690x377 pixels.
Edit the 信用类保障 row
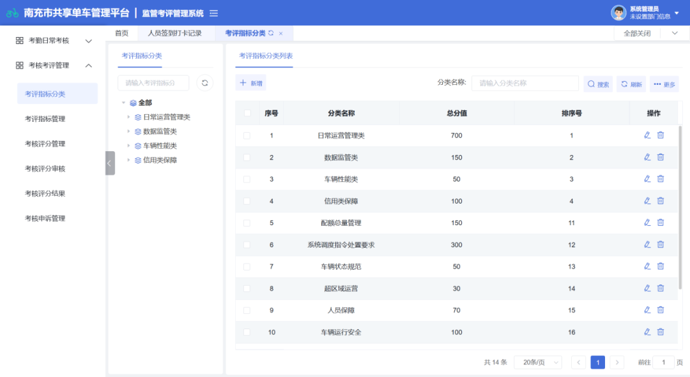(647, 201)
